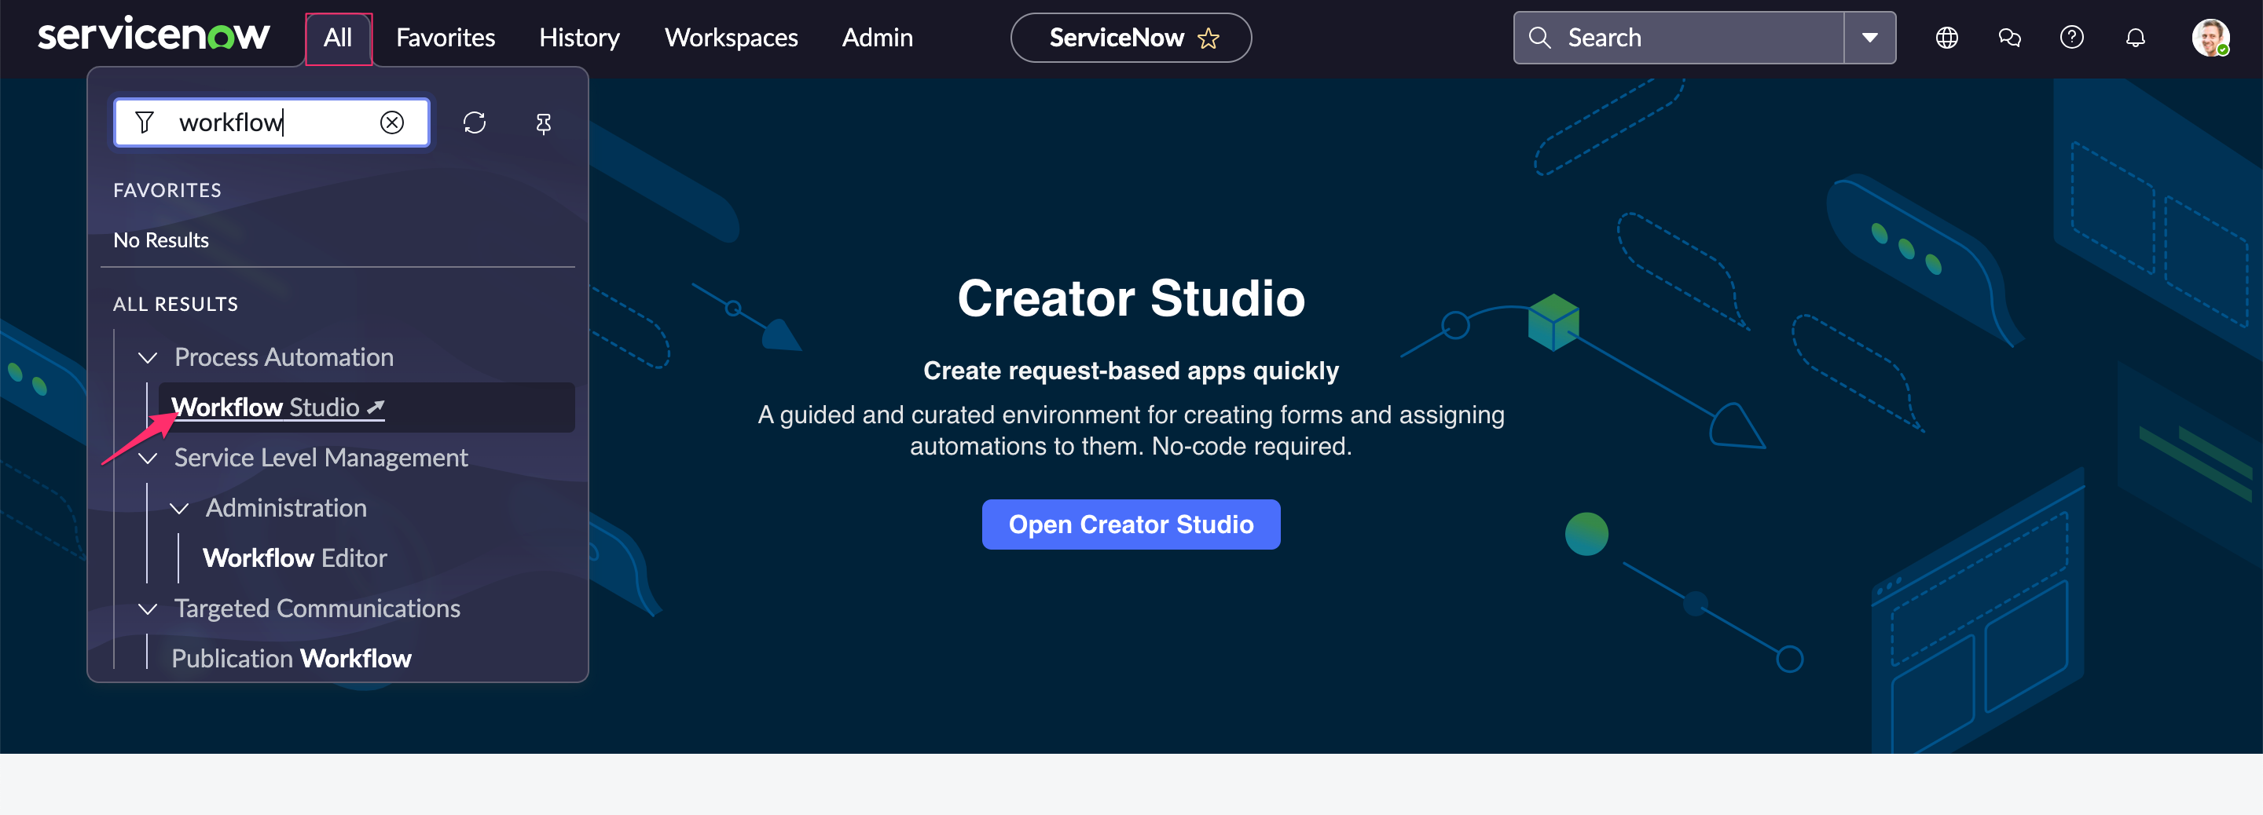The width and height of the screenshot is (2263, 815).
Task: Open the History menu
Action: coord(579,37)
